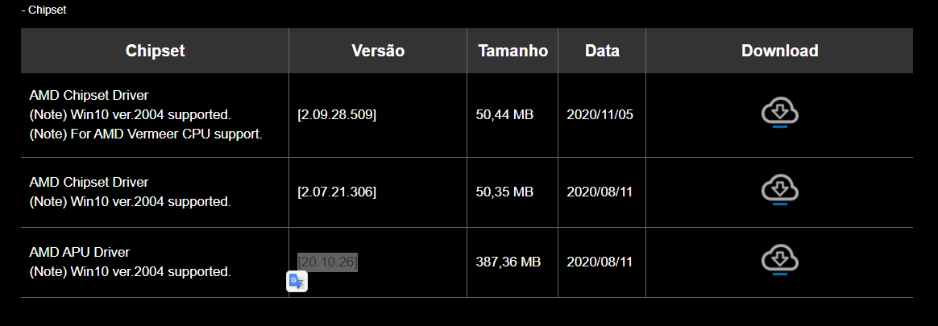The height and width of the screenshot is (326, 938).
Task: Click the Data column header
Action: click(602, 51)
